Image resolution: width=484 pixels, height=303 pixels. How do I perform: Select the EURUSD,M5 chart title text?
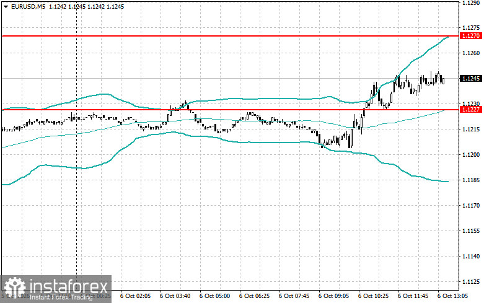click(28, 6)
